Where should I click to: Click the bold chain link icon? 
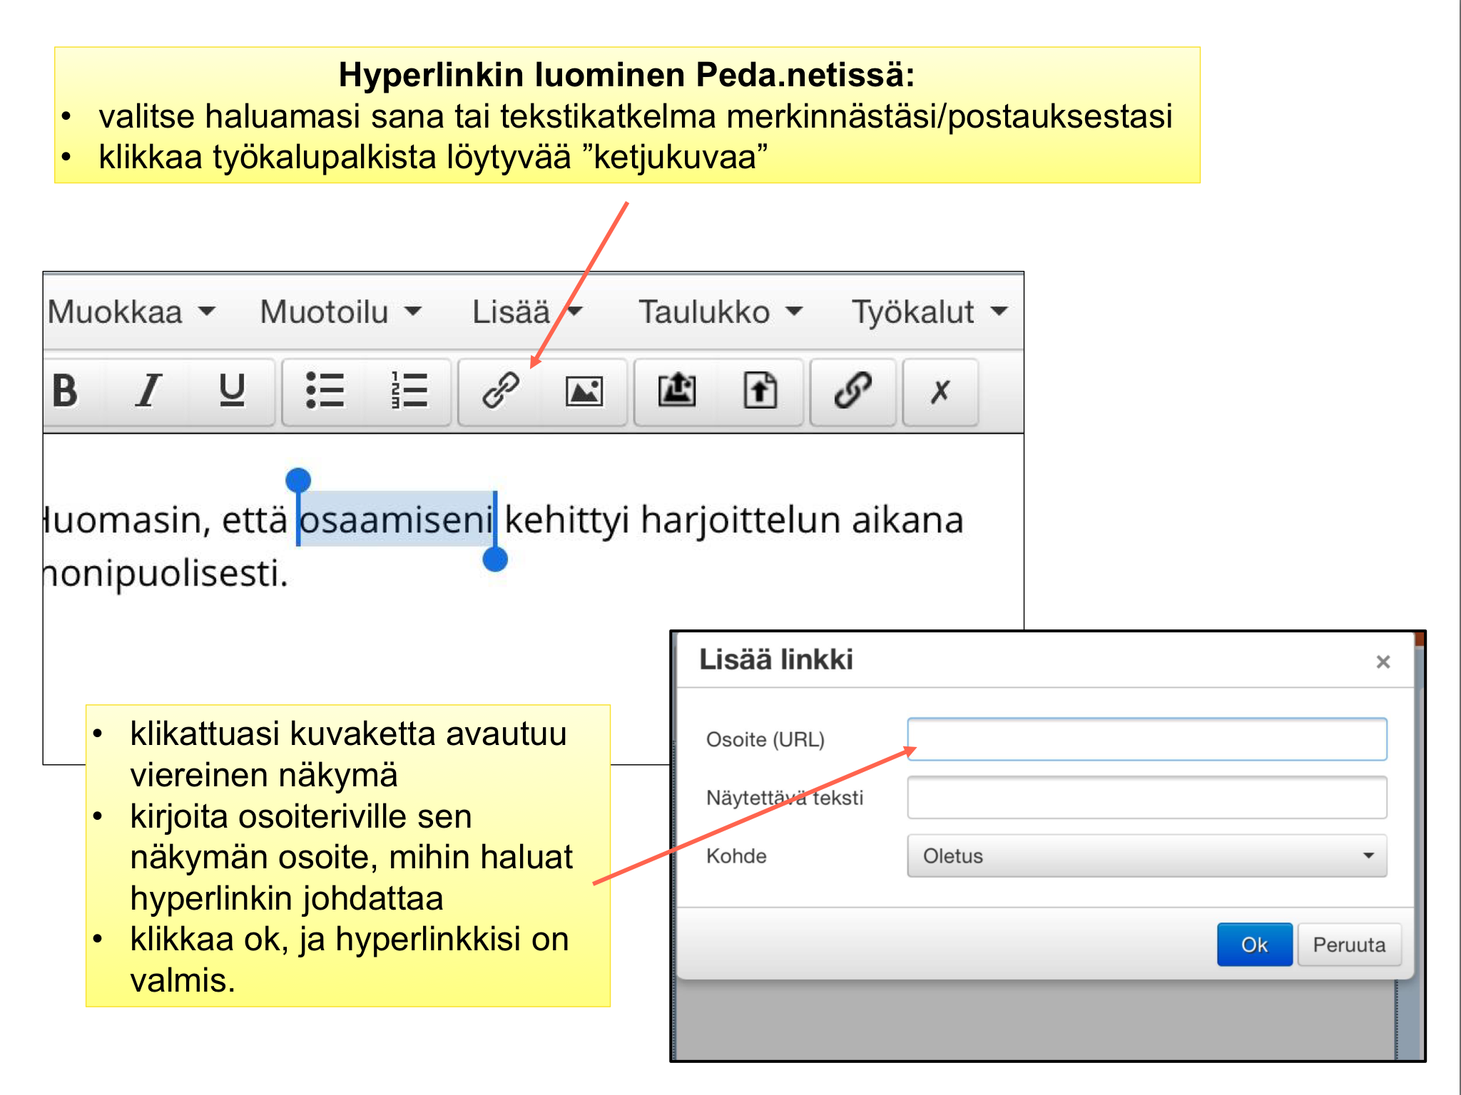click(x=852, y=391)
